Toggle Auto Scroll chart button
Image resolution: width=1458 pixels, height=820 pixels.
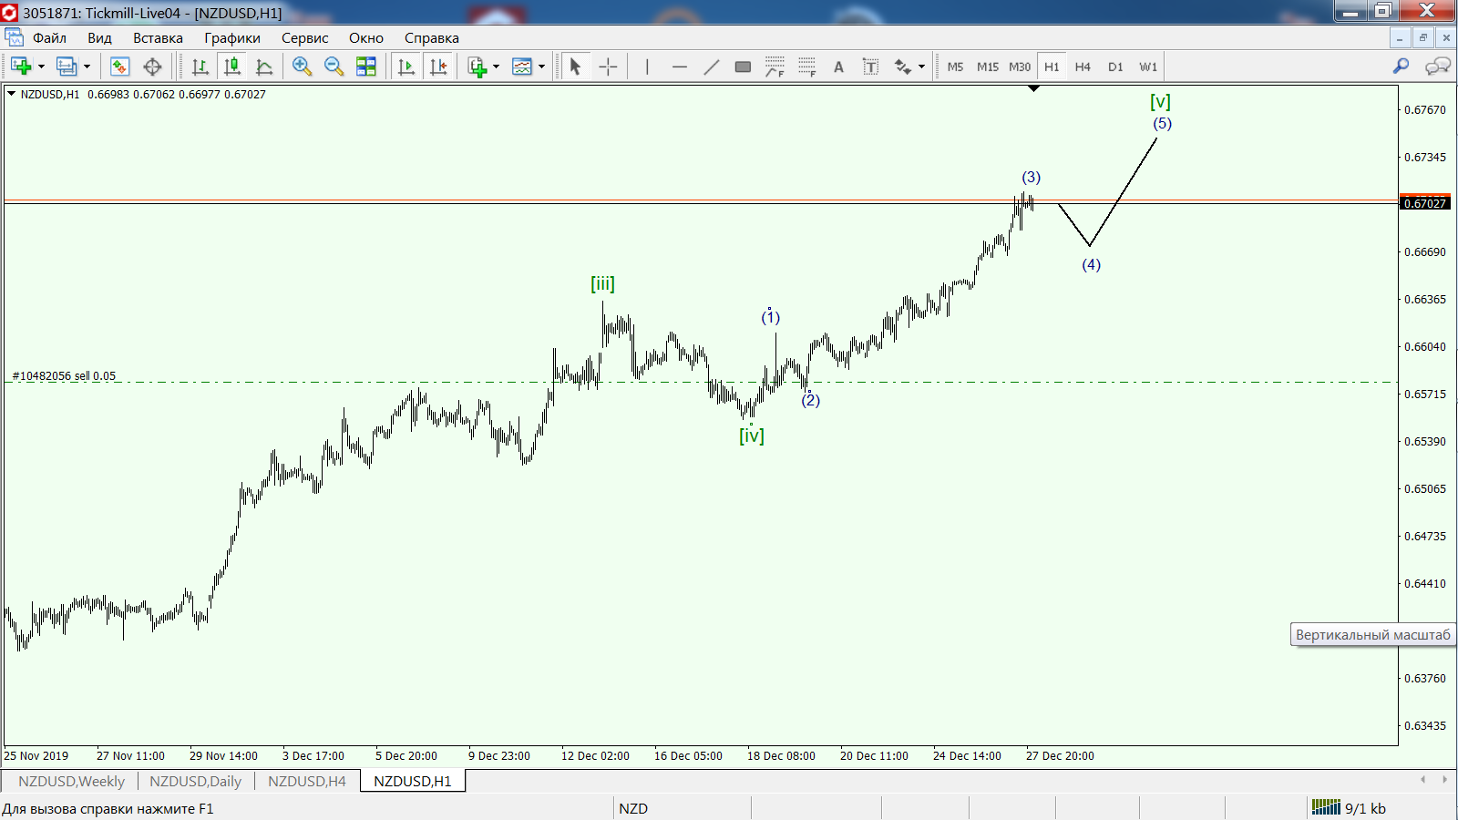(406, 67)
